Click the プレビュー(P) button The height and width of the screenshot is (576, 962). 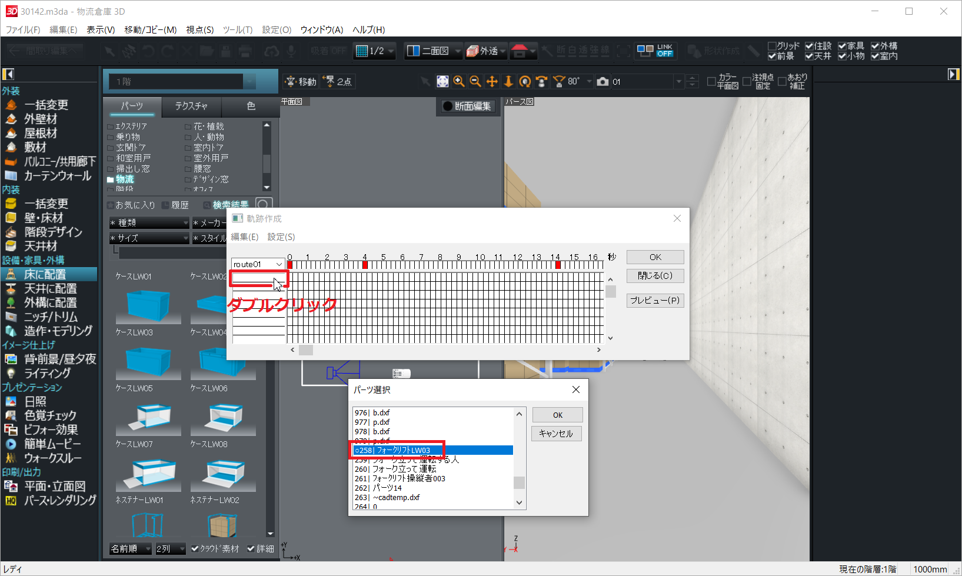[x=654, y=300]
